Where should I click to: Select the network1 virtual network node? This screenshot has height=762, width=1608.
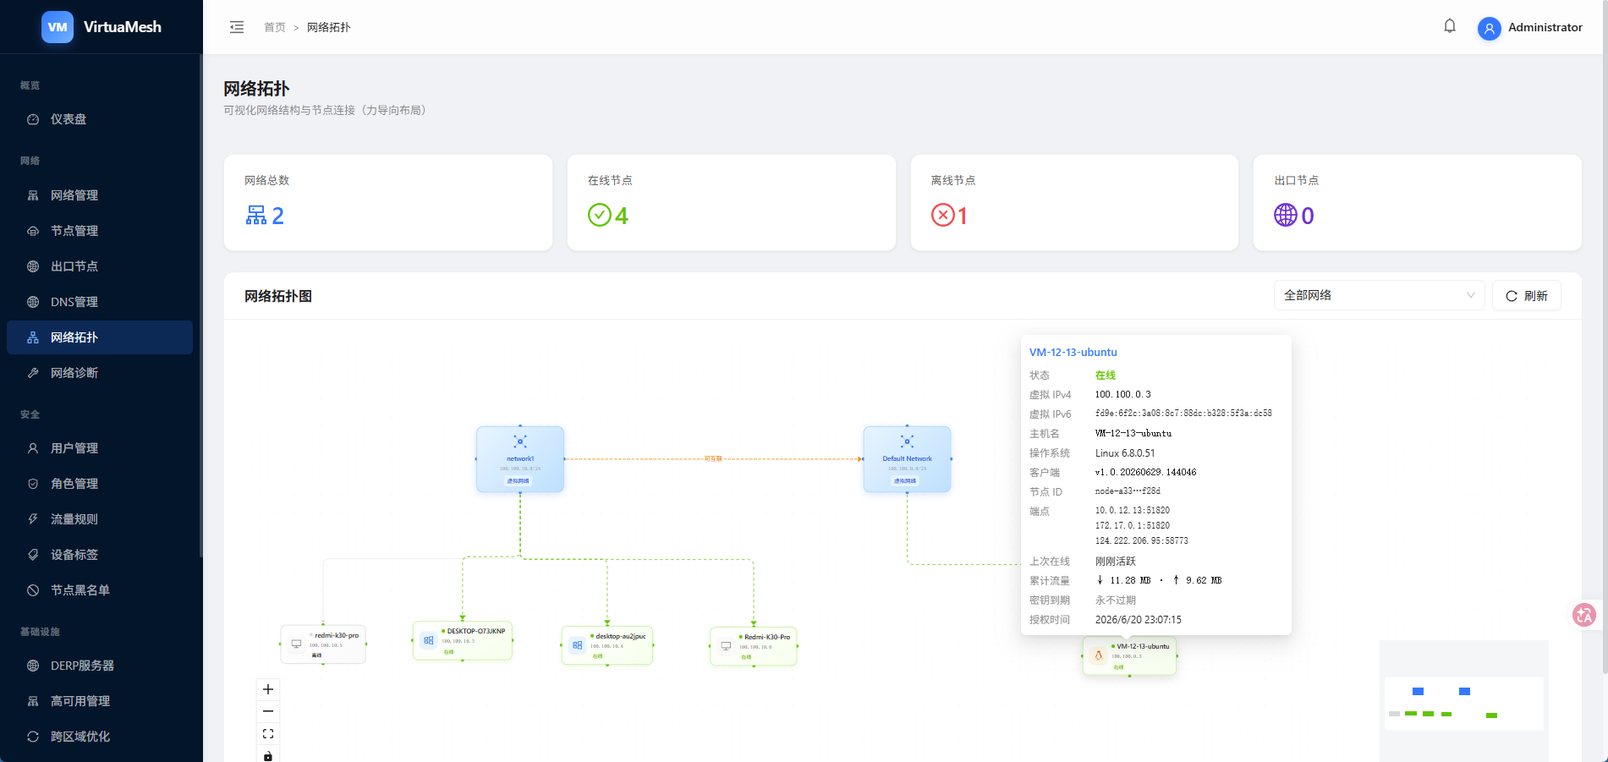[x=520, y=459]
